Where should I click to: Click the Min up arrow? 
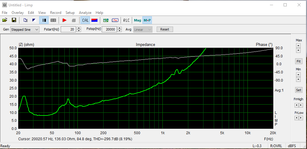[298, 75]
